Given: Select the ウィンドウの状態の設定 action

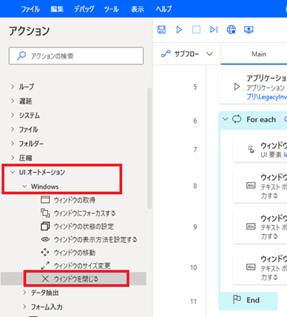Looking at the screenshot, I should click(84, 226).
